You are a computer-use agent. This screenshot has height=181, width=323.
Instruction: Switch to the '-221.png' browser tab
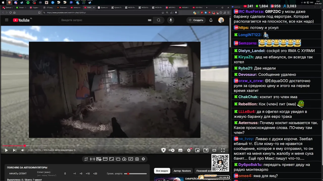tap(48, 8)
